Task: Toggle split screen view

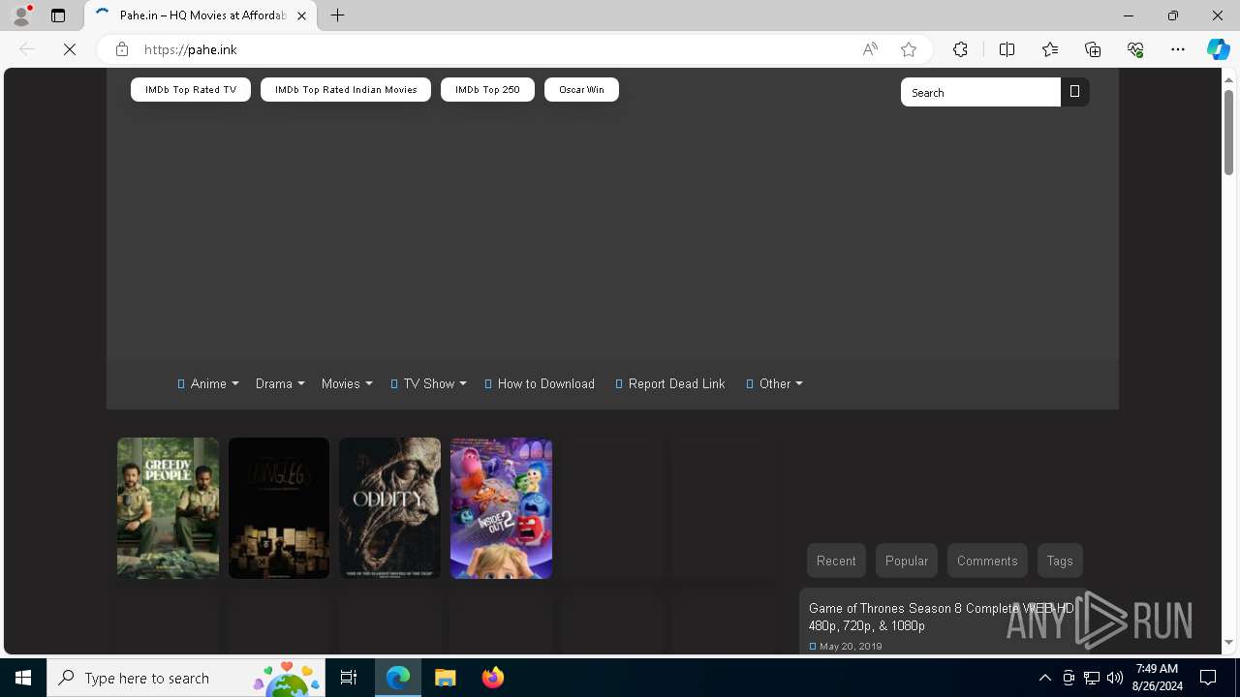Action: [x=1007, y=49]
